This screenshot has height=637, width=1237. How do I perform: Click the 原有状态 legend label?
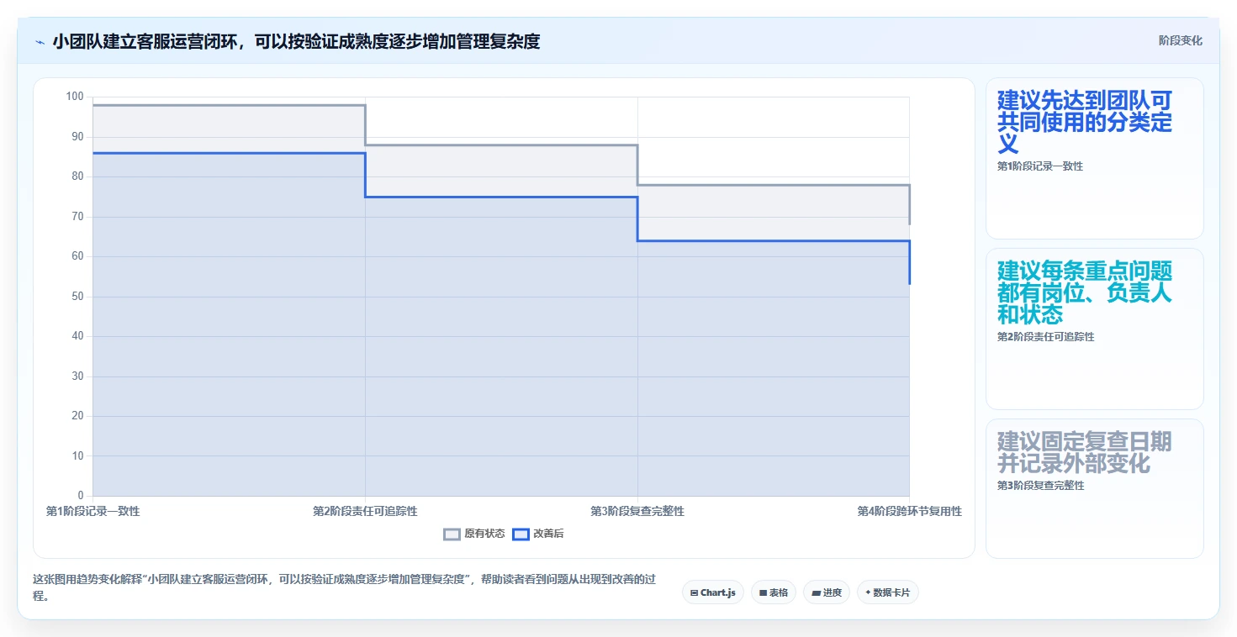pyautogui.click(x=484, y=534)
